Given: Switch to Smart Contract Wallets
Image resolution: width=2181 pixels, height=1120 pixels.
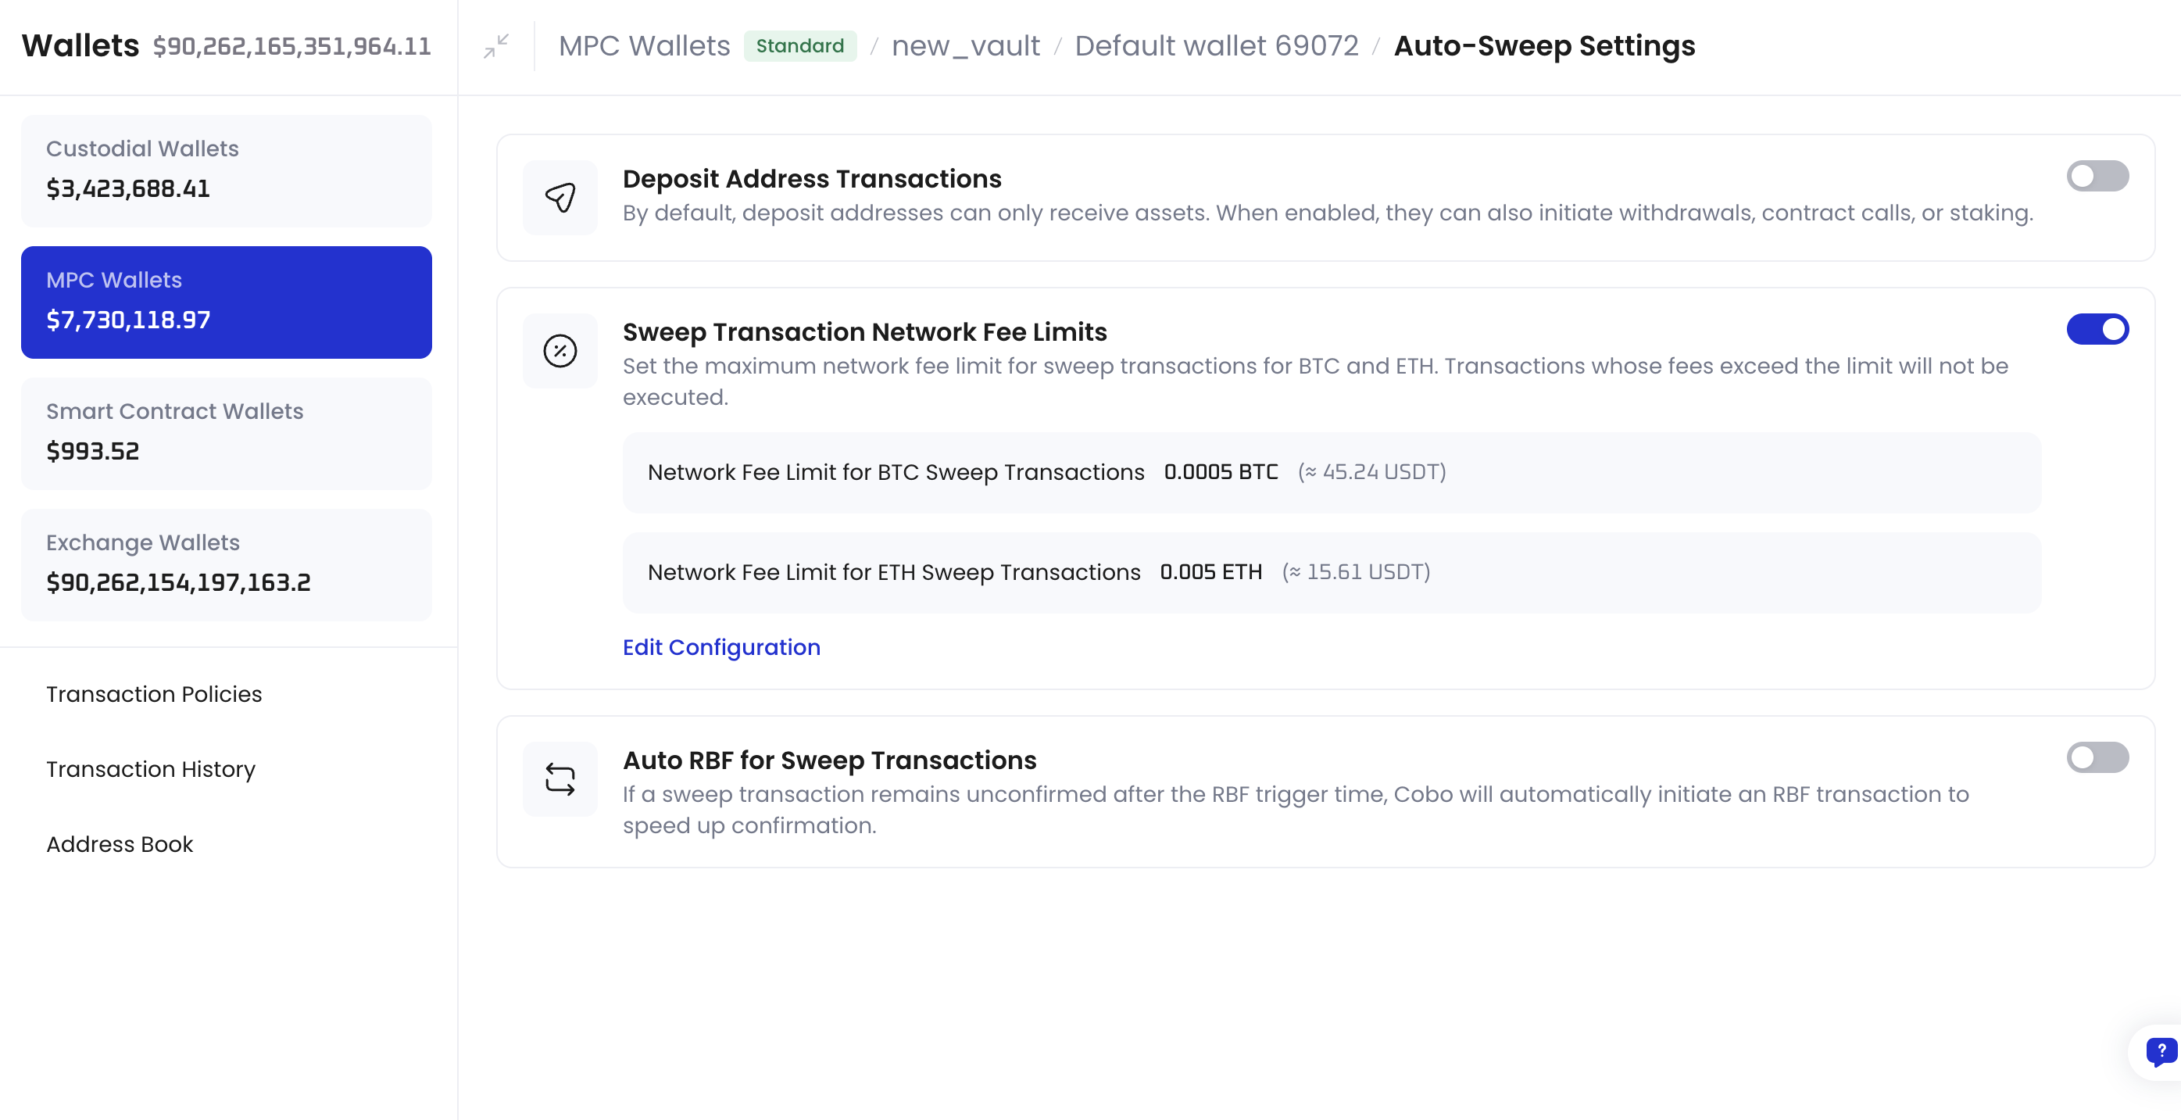Looking at the screenshot, I should [226, 431].
